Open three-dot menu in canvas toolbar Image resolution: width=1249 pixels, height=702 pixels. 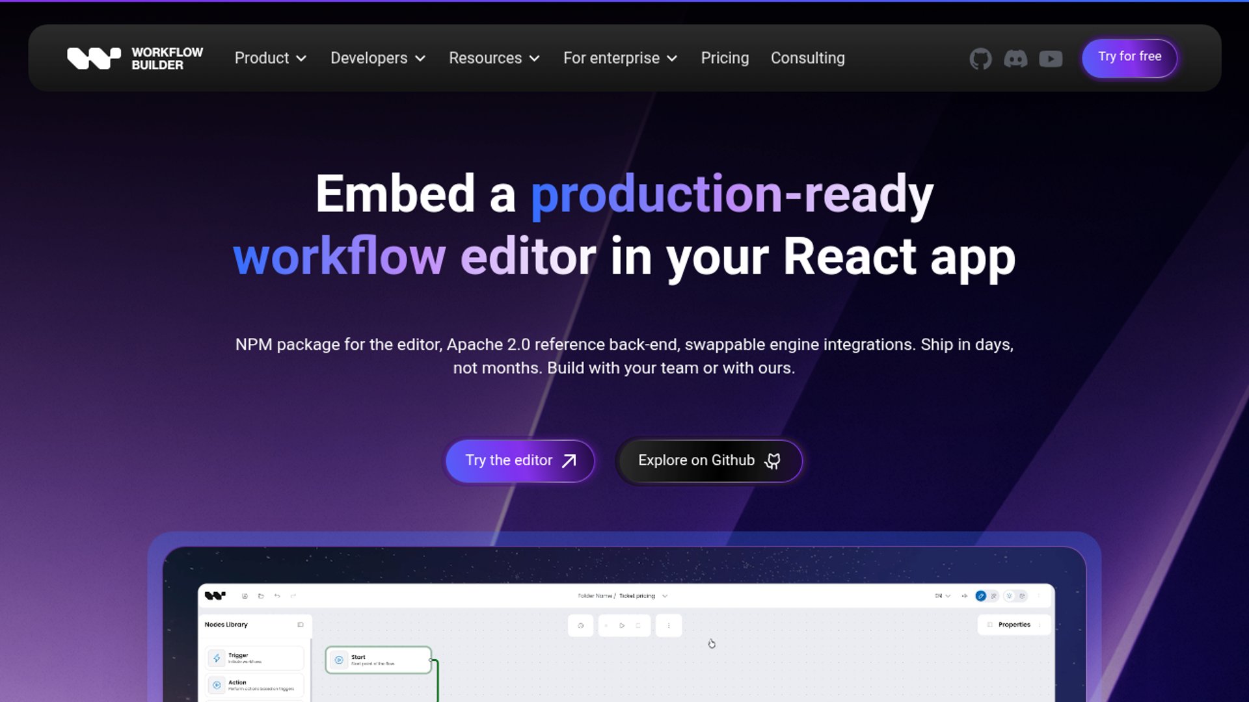coord(668,625)
